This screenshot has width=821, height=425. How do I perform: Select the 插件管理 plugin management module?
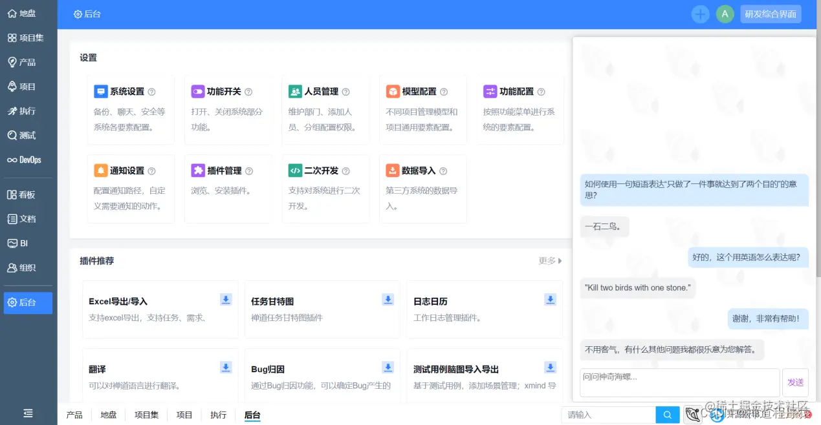pos(226,171)
